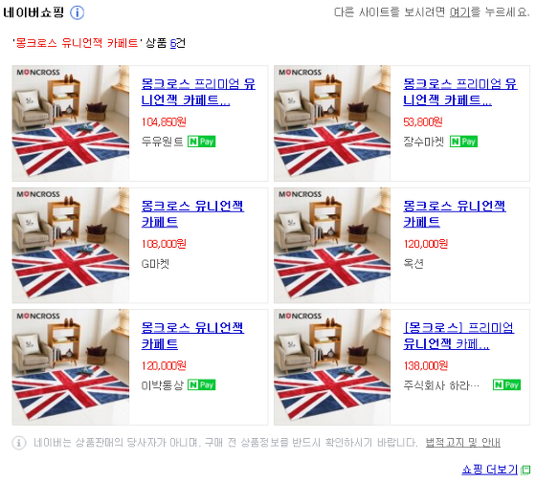This screenshot has width=536, height=482.
Task: Open the 법적고지 및 안내 link
Action: 463,443
